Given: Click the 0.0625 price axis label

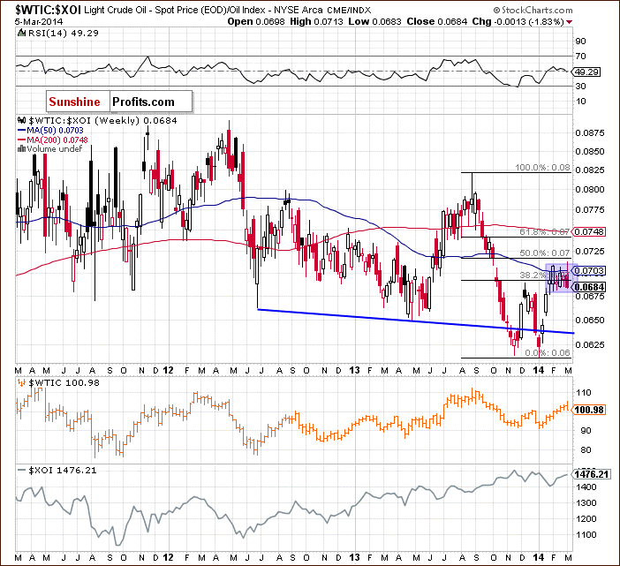Looking at the screenshot, I should point(590,344).
